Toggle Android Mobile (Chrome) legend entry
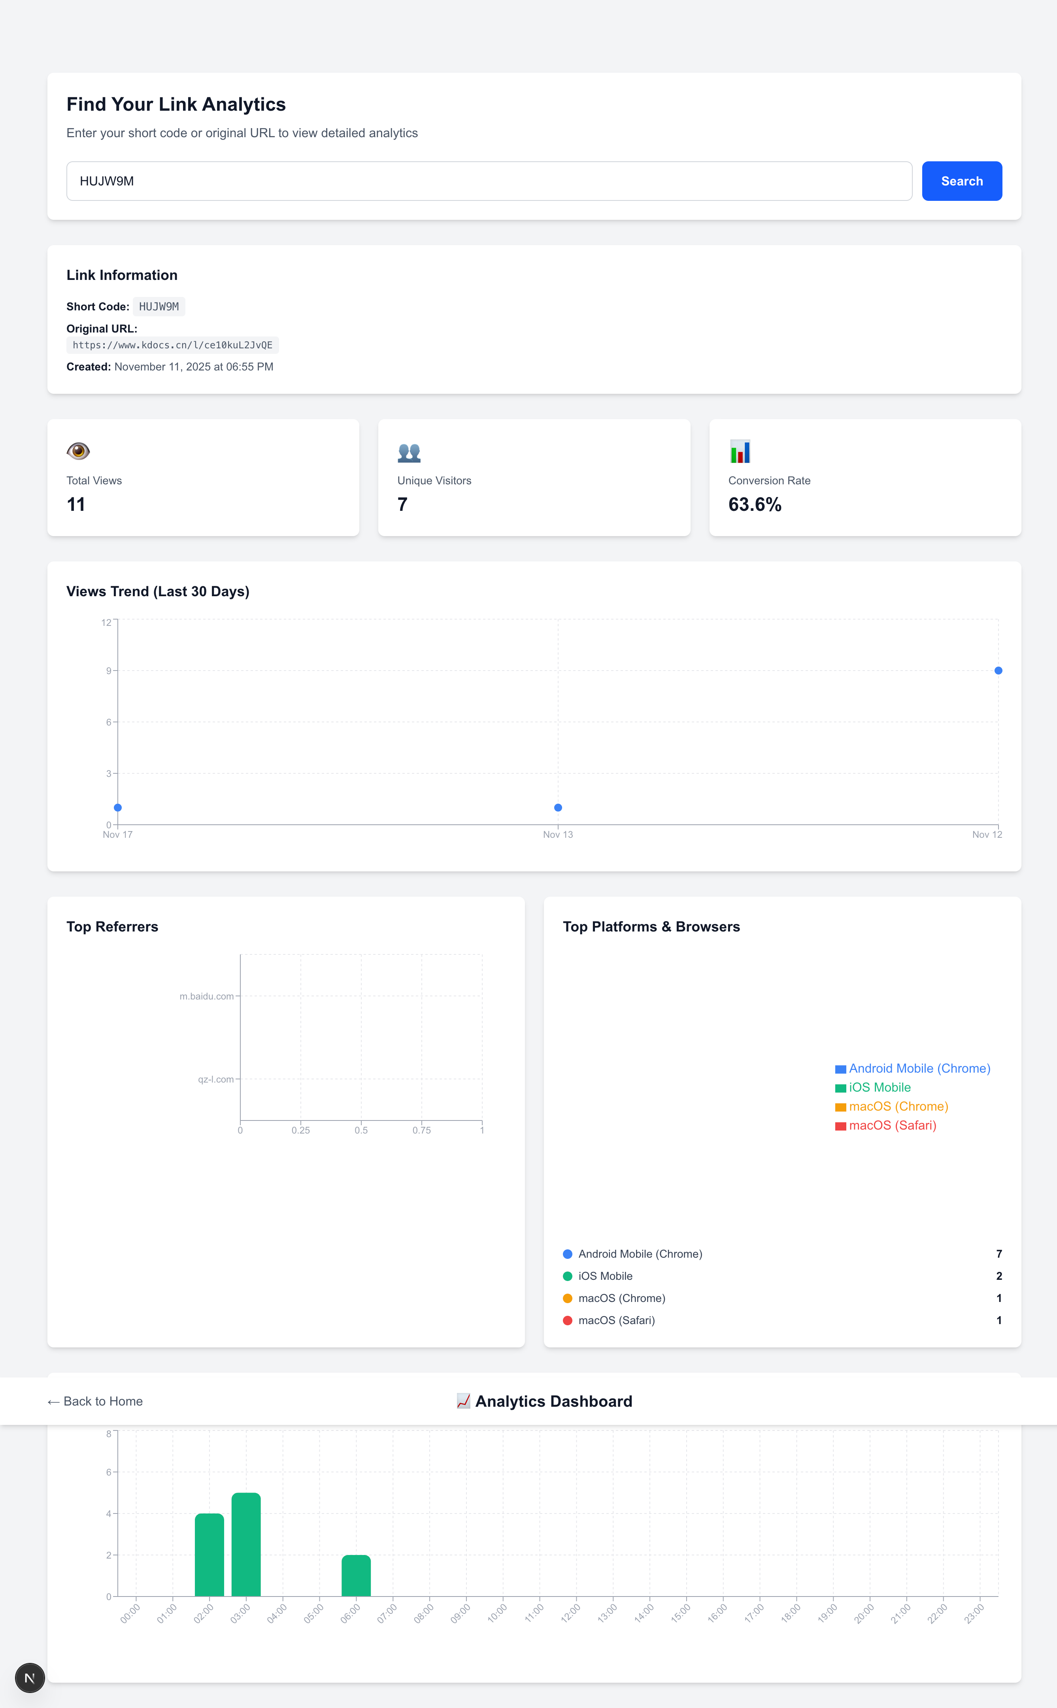 coord(919,1068)
